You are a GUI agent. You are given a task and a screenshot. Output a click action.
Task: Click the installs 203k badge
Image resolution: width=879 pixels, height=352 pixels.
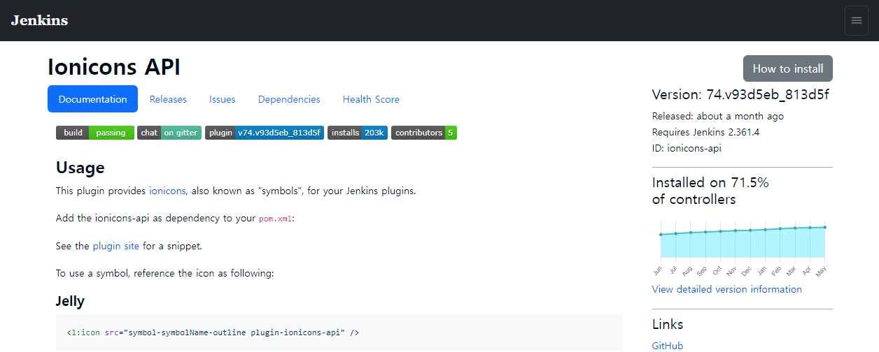pyautogui.click(x=358, y=133)
